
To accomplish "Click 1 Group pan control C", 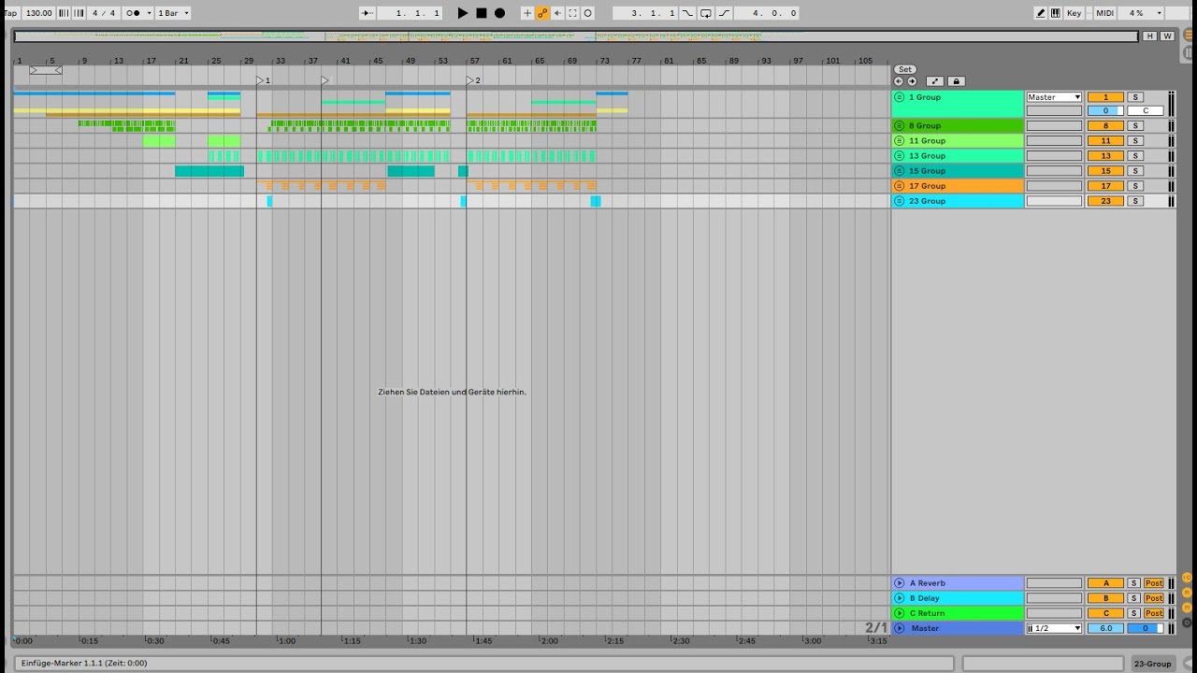I will click(x=1146, y=110).
